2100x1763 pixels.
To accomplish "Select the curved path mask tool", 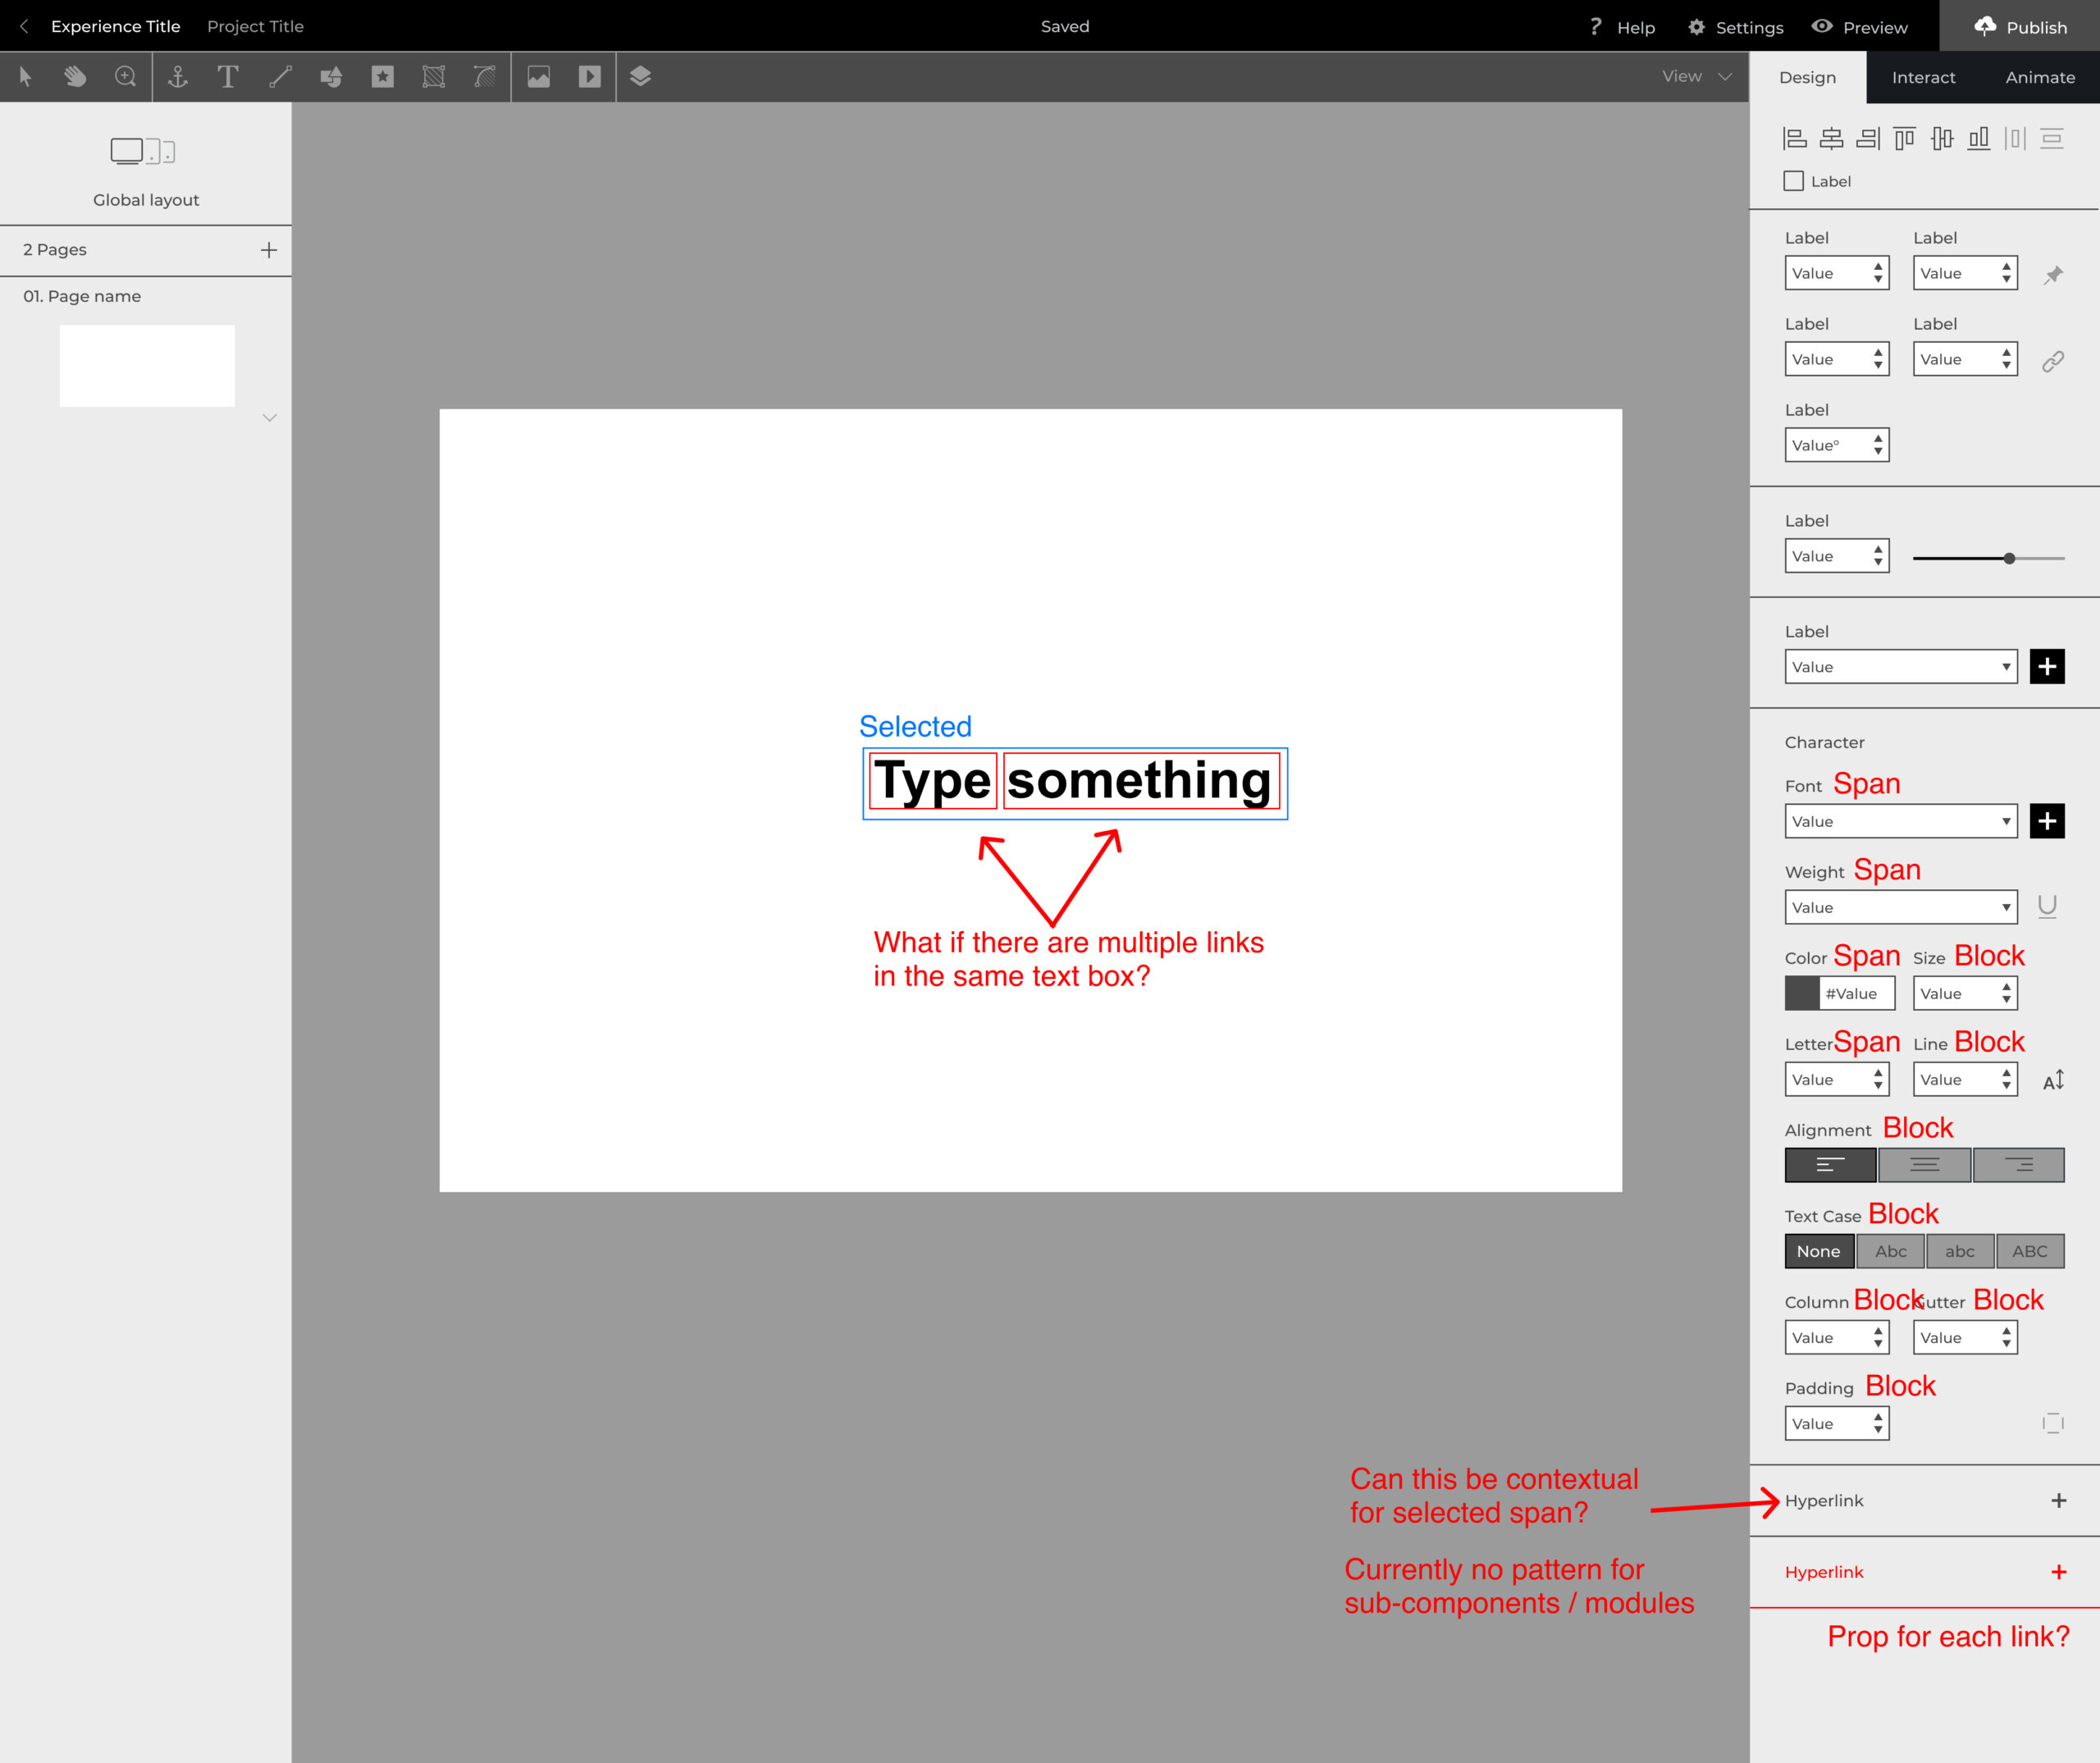I will [484, 76].
